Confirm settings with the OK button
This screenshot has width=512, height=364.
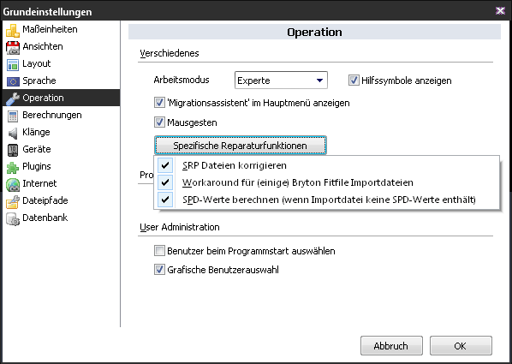461,346
